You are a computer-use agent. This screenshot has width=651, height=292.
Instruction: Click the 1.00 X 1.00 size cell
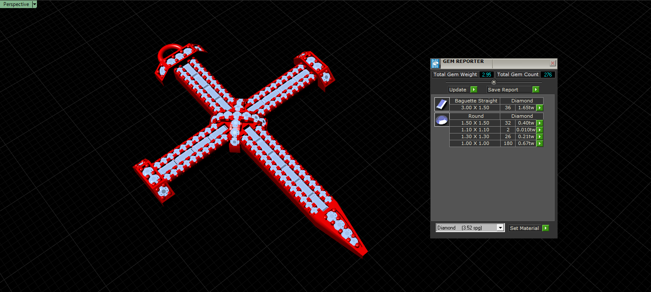click(x=475, y=144)
